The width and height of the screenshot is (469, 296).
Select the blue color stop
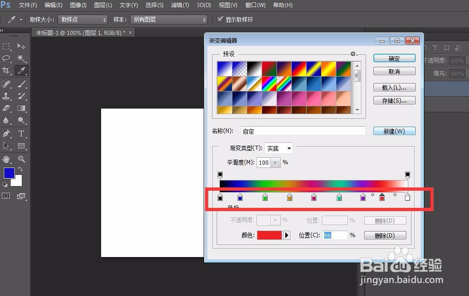point(240,197)
